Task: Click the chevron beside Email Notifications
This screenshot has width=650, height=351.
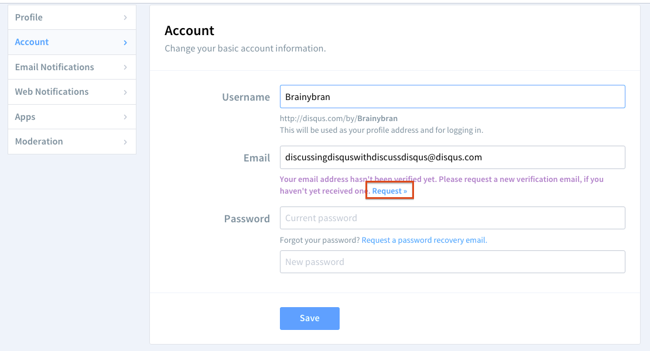Action: tap(125, 67)
